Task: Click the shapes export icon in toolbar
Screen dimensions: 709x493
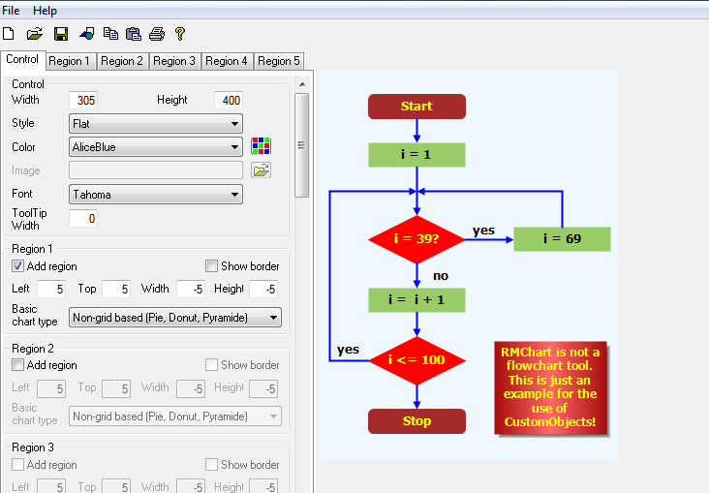Action: coord(86,34)
